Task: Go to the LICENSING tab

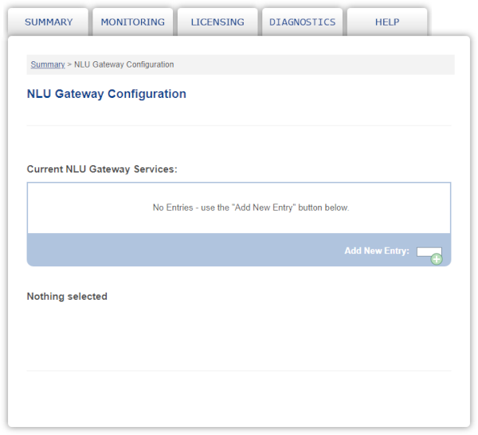Action: pyautogui.click(x=217, y=22)
